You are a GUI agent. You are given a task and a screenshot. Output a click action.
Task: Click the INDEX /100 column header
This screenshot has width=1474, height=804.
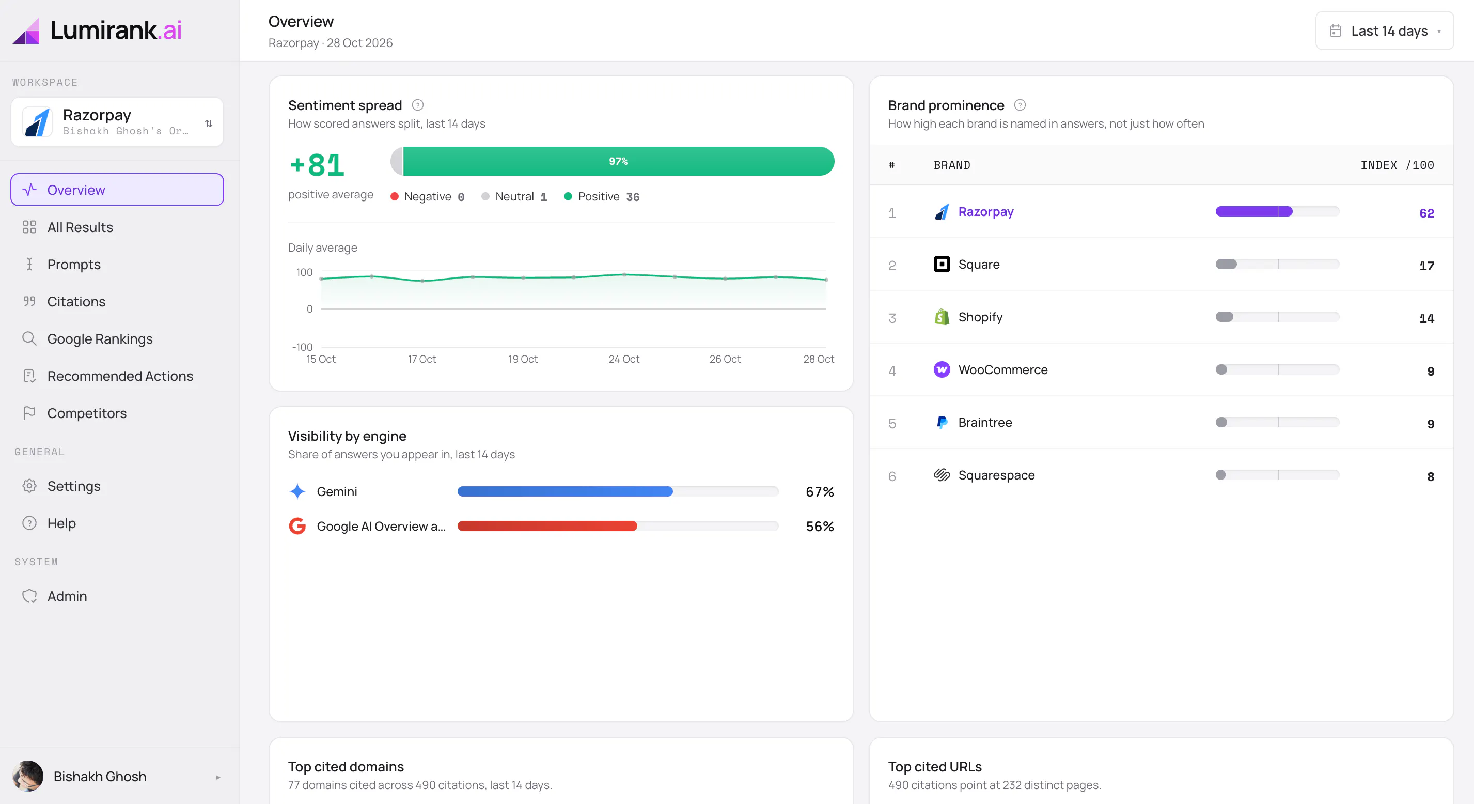point(1398,165)
